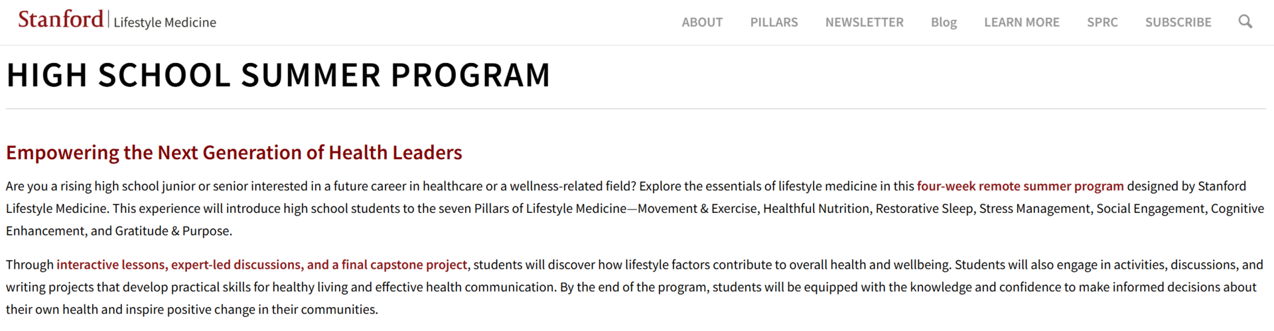Expand the LEARN MORE menu
1274x331 pixels.
(x=1021, y=22)
